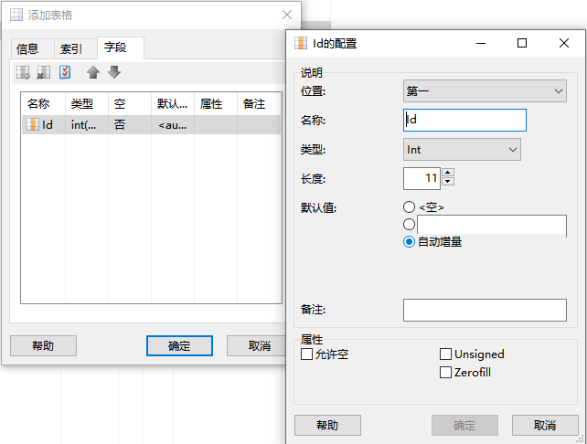587x444 pixels.
Task: Switch to the 索引 tab
Action: (76, 49)
